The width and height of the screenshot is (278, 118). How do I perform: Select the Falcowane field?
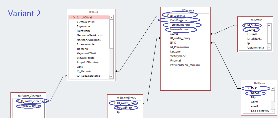pos(84,31)
